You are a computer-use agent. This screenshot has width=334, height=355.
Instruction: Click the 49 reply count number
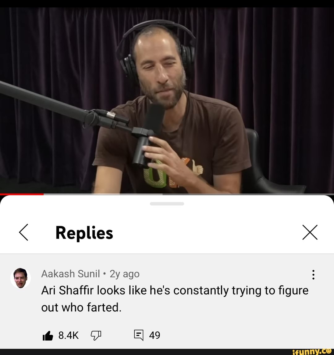tap(155, 336)
